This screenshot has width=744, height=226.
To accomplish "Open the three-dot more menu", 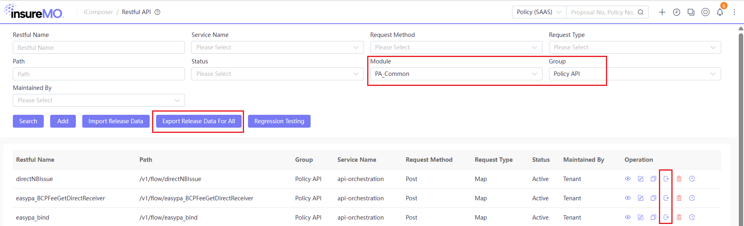I will click(734, 12).
